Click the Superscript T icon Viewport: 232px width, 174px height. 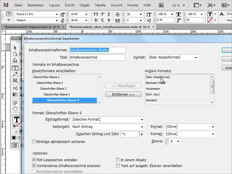(103, 14)
